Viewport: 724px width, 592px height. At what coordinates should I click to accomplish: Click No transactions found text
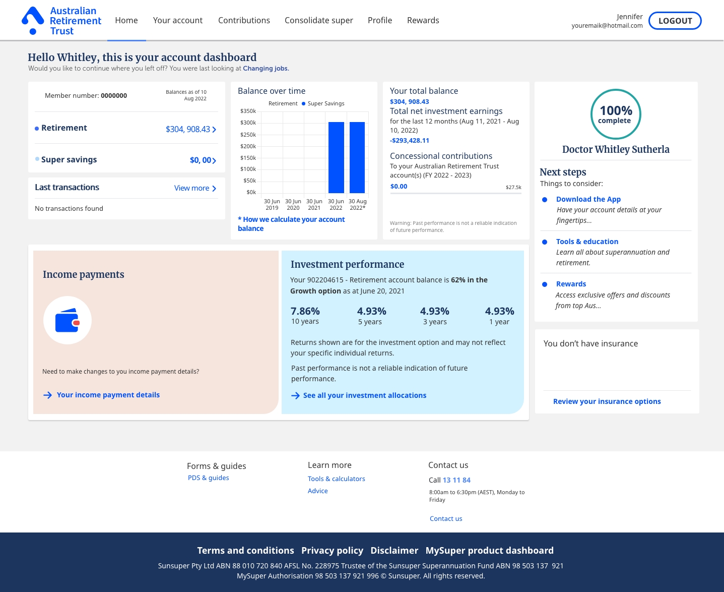pyautogui.click(x=69, y=208)
